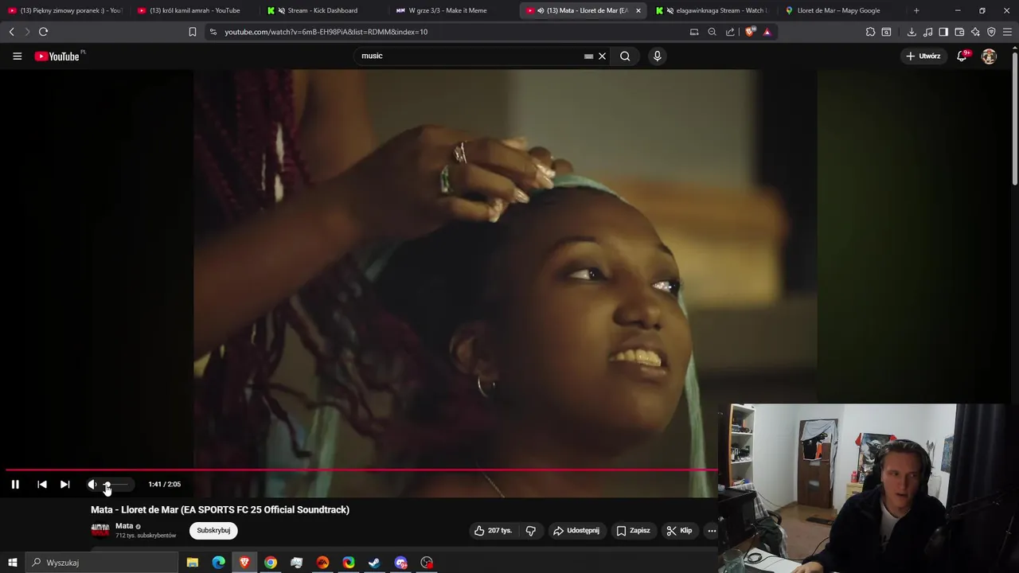Viewport: 1019px width, 573px height.
Task: Skip to the next video in playlist
Action: pyautogui.click(x=65, y=484)
